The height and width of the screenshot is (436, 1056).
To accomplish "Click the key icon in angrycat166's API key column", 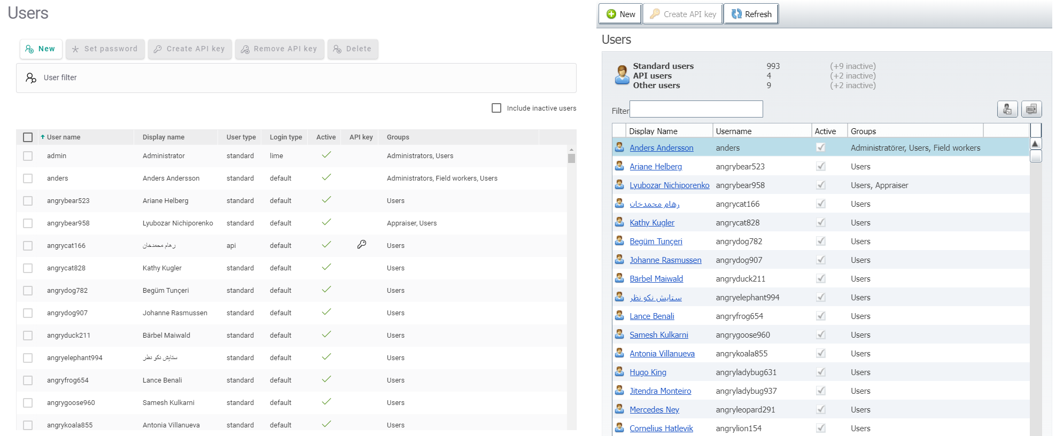I will (x=362, y=245).
